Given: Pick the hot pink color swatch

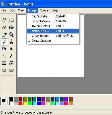Looking at the screenshot, I should coord(66,104).
